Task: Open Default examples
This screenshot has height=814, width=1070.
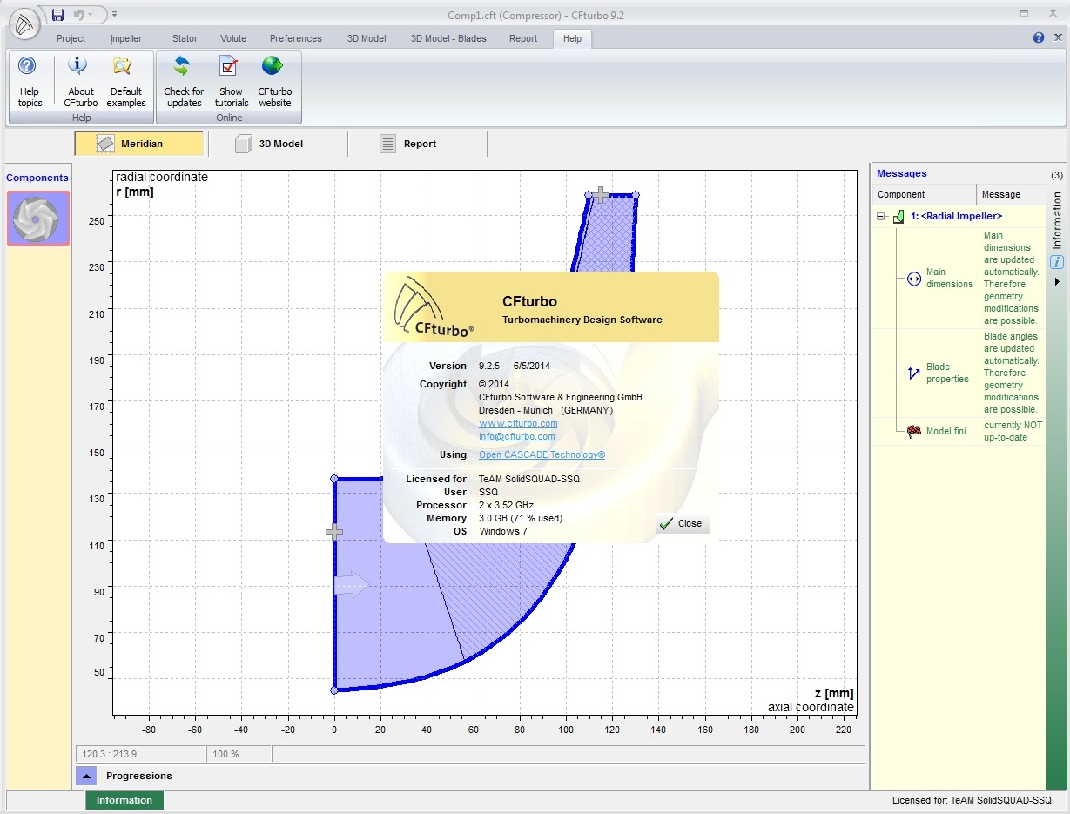Action: [126, 83]
